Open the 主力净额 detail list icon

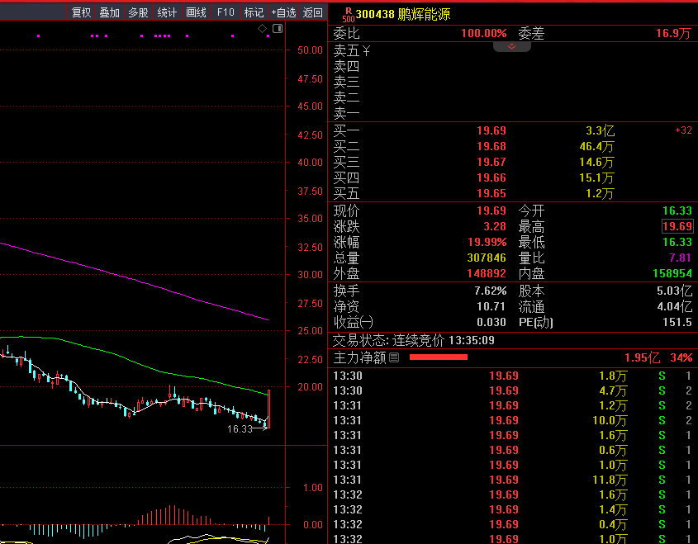click(394, 357)
